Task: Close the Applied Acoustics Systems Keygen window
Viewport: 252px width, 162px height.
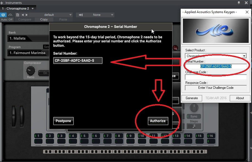Action: tap(247, 12)
